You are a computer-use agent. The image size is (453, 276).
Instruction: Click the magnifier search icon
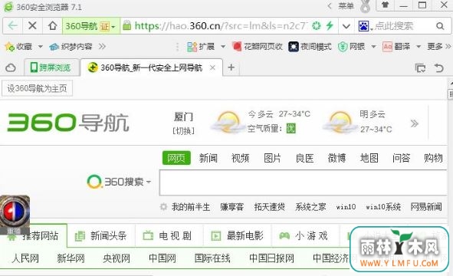440,26
